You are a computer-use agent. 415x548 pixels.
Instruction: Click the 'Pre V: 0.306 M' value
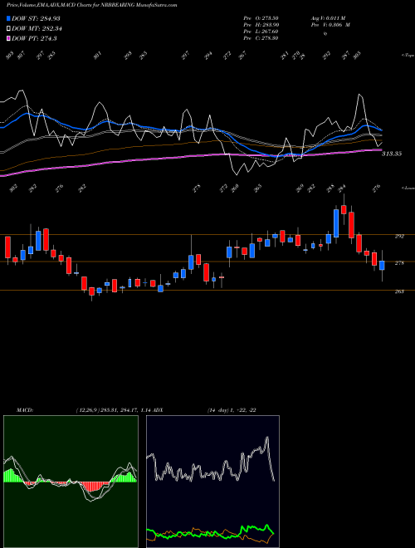coord(330,25)
